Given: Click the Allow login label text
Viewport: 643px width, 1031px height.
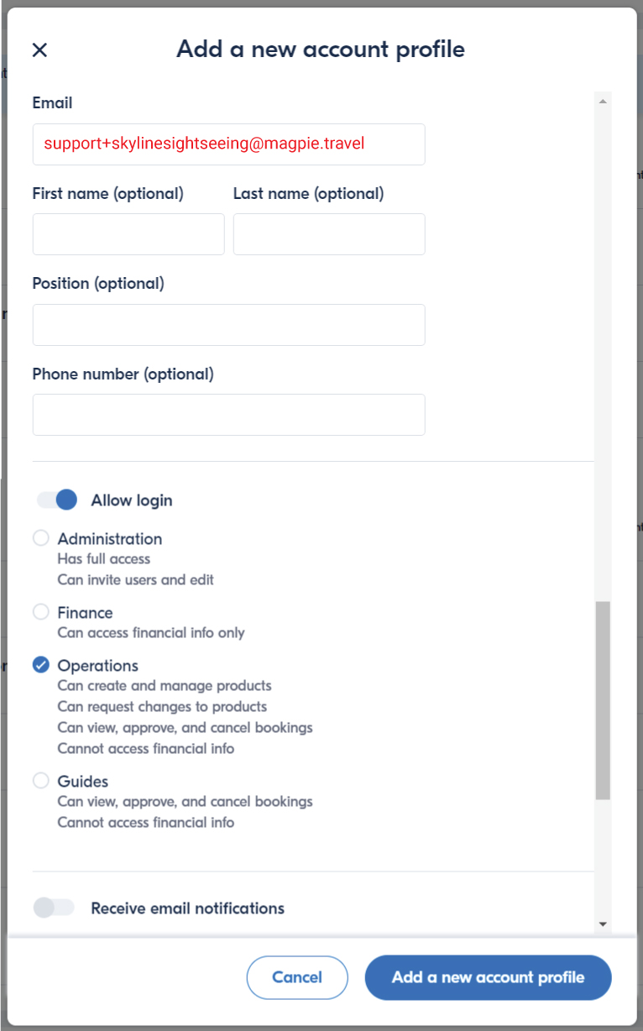Looking at the screenshot, I should coord(132,500).
